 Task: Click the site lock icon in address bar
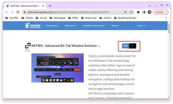(25, 12)
